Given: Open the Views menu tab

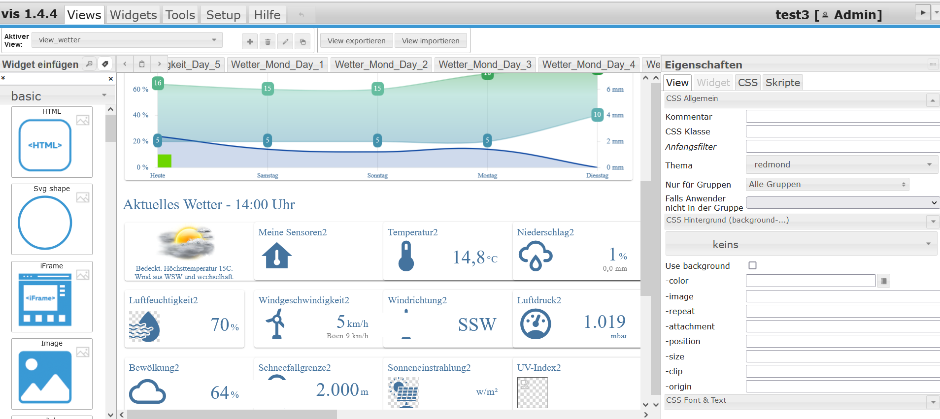Looking at the screenshot, I should (84, 15).
